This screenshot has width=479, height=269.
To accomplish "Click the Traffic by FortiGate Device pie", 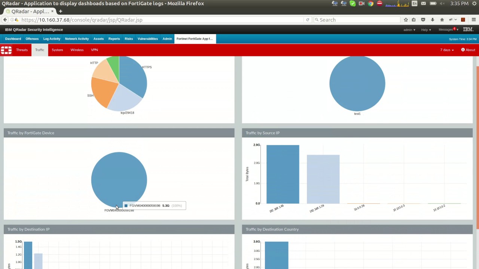I will [x=119, y=180].
